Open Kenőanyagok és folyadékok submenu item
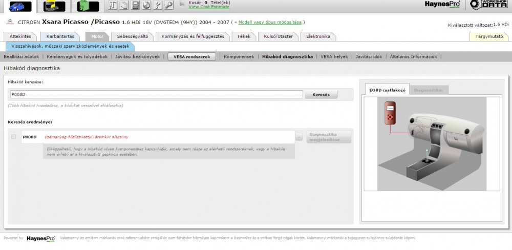Viewport: 512px width, 250px height. [x=77, y=56]
